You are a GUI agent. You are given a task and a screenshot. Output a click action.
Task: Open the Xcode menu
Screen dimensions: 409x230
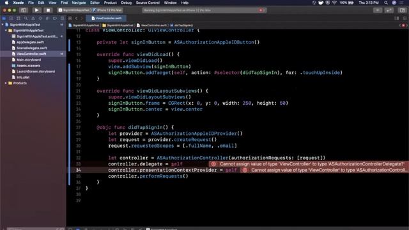pos(19,3)
